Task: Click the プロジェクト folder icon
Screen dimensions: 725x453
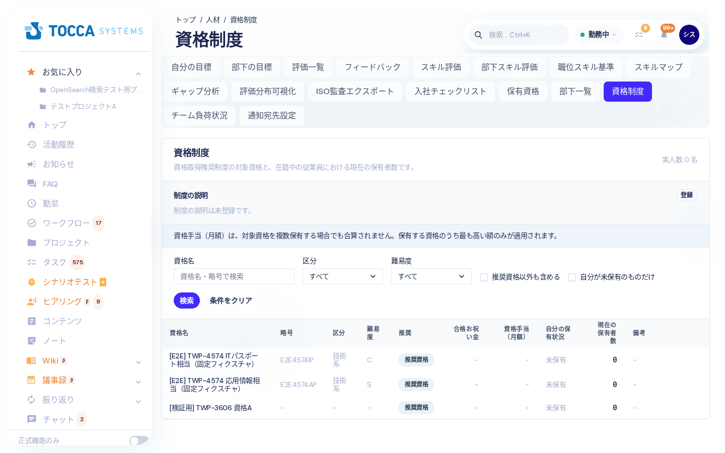Action: tap(32, 243)
